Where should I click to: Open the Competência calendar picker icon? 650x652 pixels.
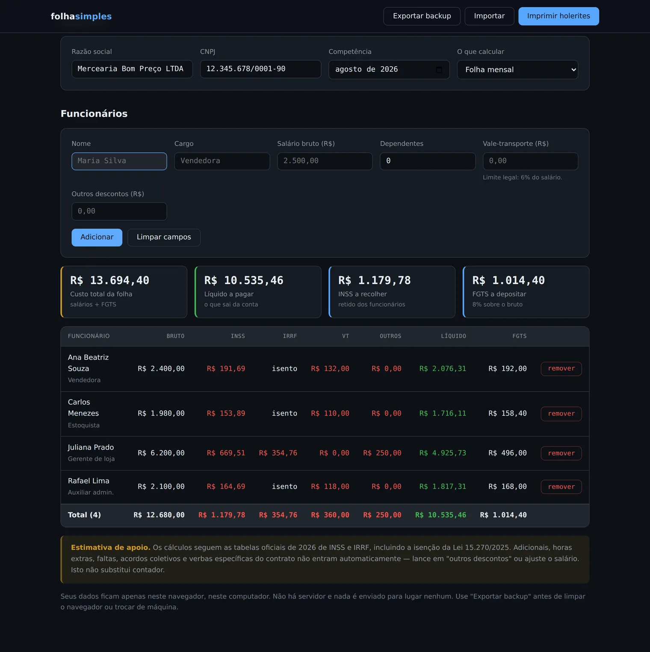tap(439, 70)
